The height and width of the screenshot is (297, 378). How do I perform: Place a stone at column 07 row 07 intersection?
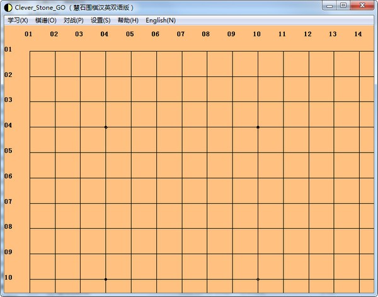(x=182, y=203)
